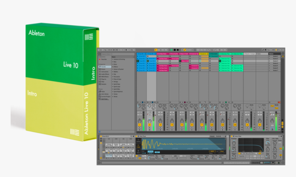The width and height of the screenshot is (296, 177).
Task: Open the metronome settings dropdown arrow
Action: click(129, 50)
